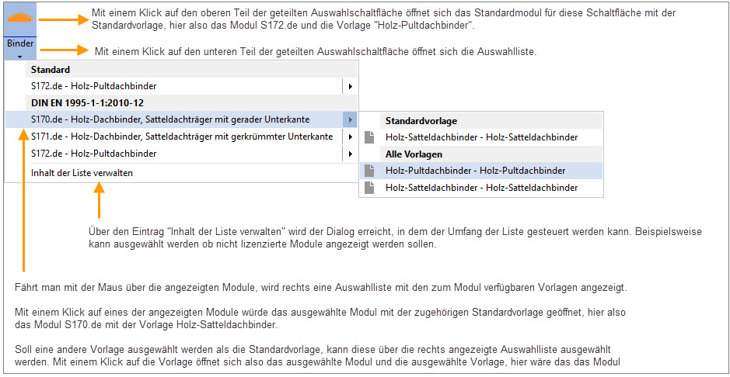The image size is (730, 377).
Task: Expand submenu arrow for Standard S172.de entry
Action: click(350, 86)
